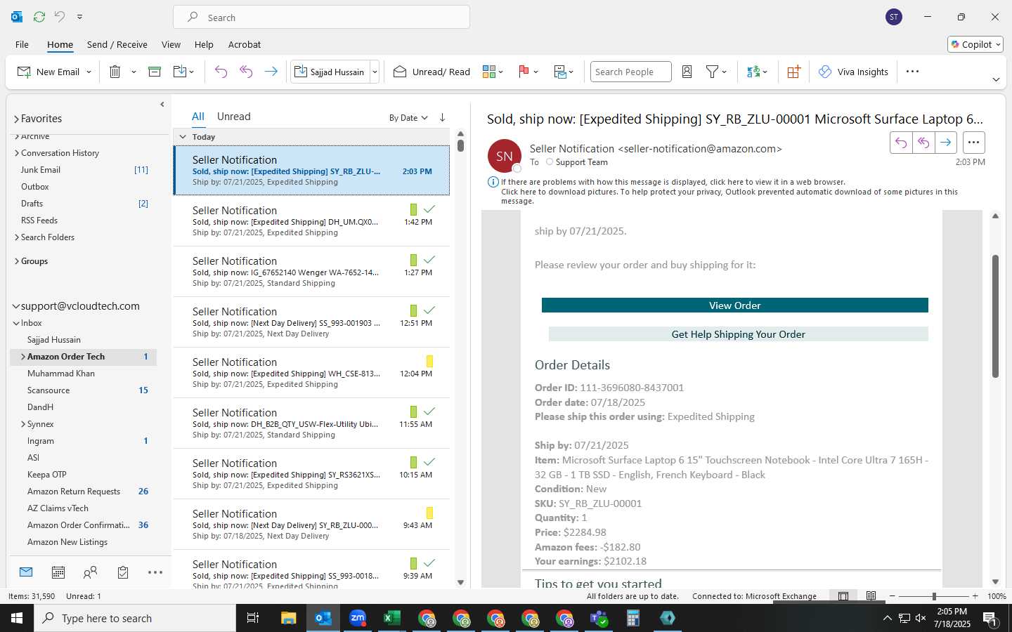Open the New Email dropdown arrow

pos(89,72)
